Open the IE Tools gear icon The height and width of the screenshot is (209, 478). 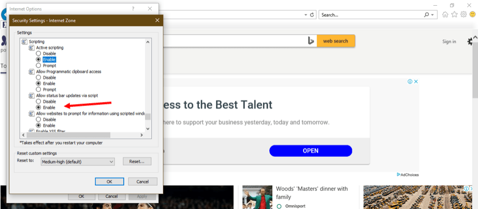[x=463, y=14]
